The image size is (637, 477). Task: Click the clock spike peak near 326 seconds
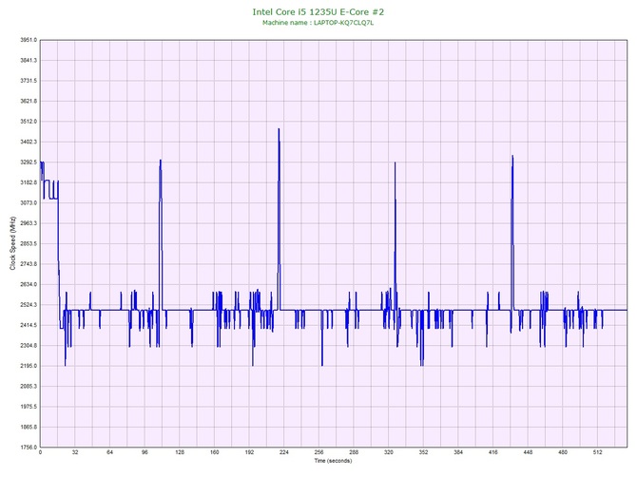click(x=395, y=162)
